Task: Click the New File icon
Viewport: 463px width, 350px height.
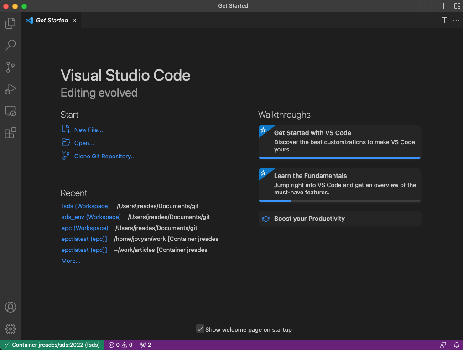Action: [66, 129]
